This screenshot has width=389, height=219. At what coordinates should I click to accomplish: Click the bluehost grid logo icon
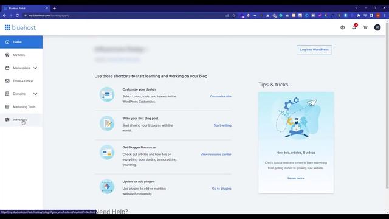coord(7,27)
